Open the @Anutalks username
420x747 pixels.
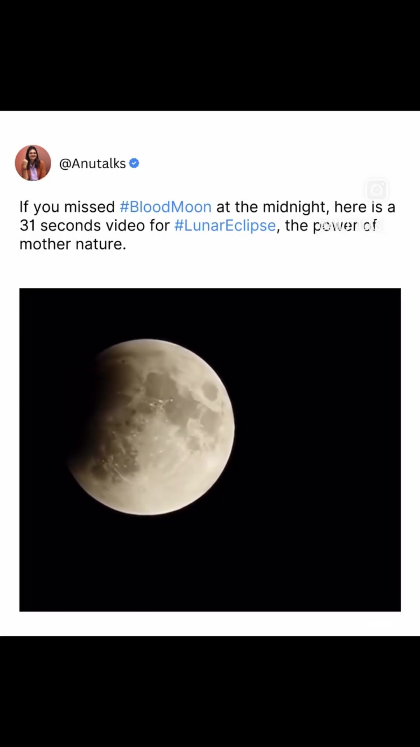coord(93,163)
